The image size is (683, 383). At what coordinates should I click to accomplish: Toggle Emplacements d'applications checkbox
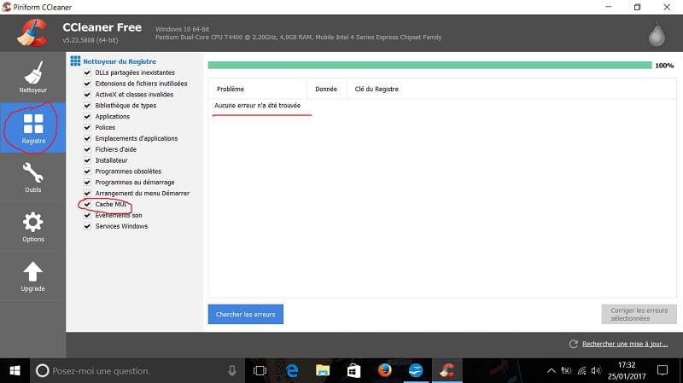click(x=87, y=138)
